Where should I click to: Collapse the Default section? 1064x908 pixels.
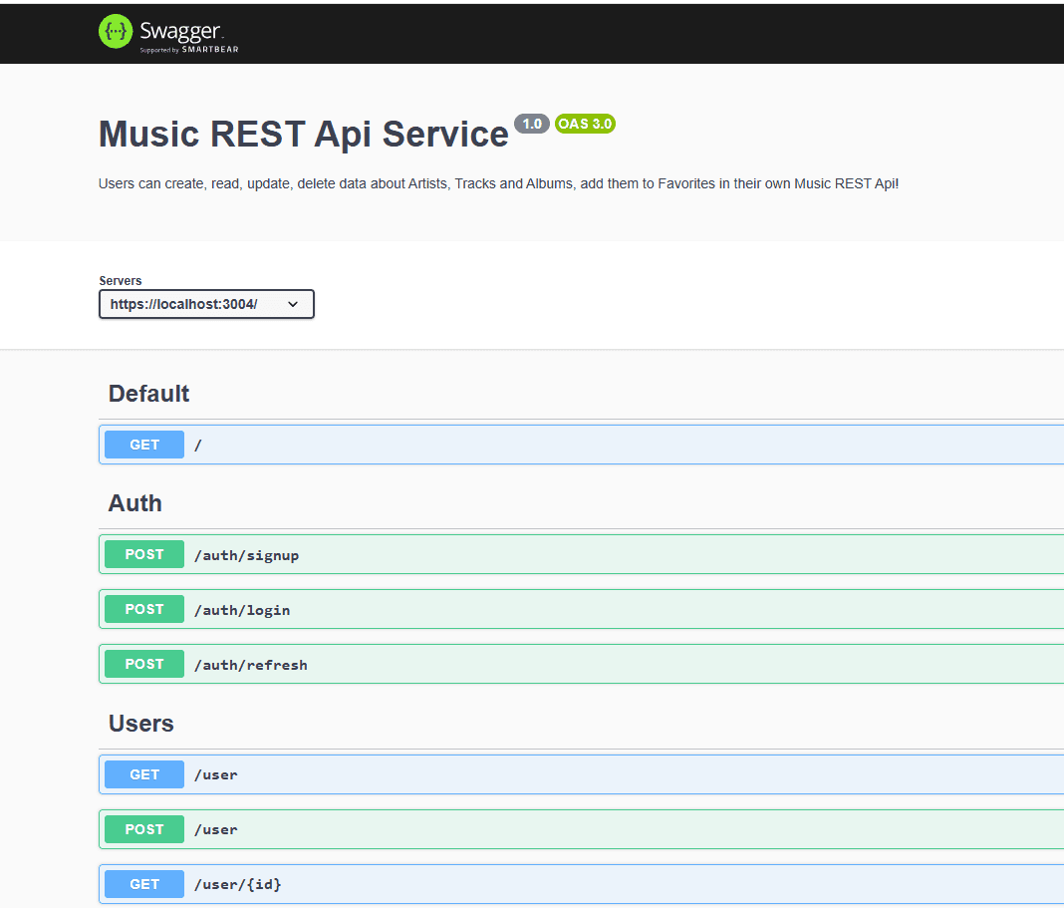coord(148,394)
